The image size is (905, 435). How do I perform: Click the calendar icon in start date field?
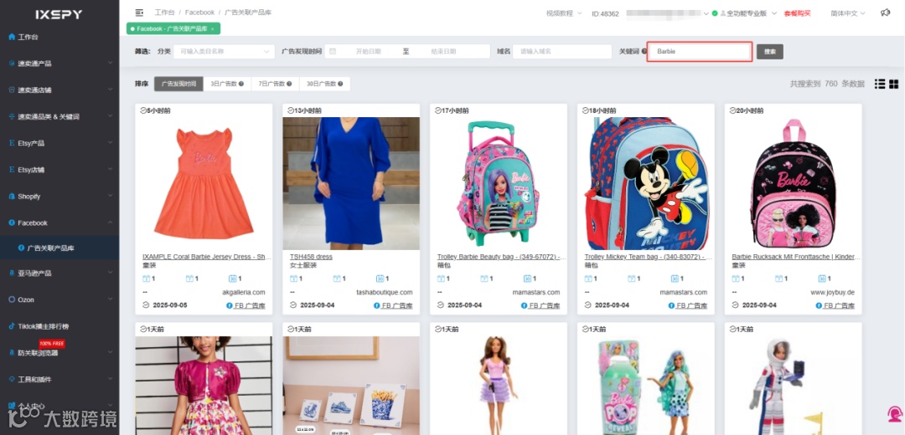[333, 51]
